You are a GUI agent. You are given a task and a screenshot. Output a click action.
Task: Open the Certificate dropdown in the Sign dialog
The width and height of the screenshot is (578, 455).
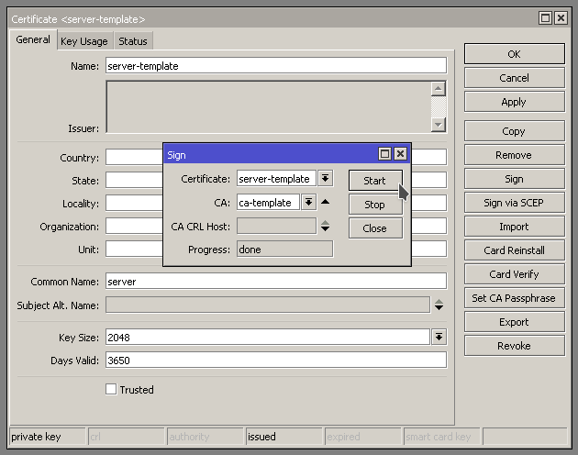pos(326,179)
